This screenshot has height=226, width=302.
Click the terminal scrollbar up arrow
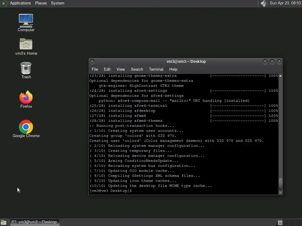(280, 76)
